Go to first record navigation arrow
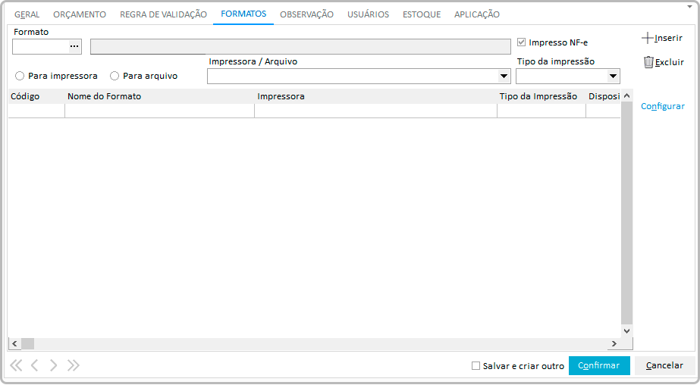 pyautogui.click(x=16, y=365)
